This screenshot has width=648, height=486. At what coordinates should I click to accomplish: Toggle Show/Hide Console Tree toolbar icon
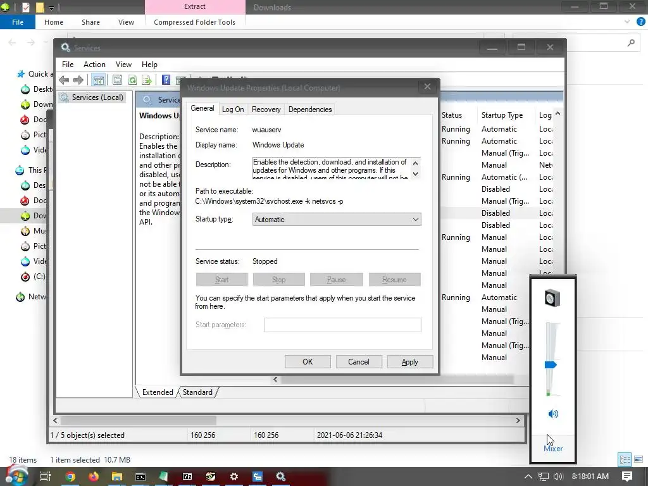click(x=98, y=80)
